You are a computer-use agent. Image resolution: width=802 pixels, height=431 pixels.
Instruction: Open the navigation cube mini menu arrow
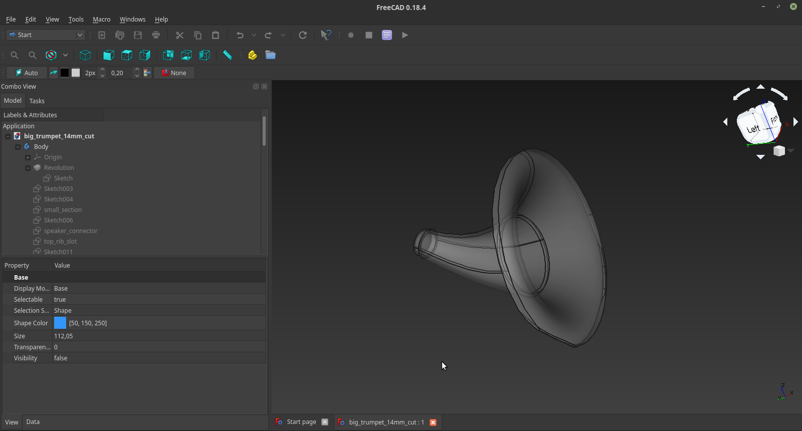[x=791, y=151]
